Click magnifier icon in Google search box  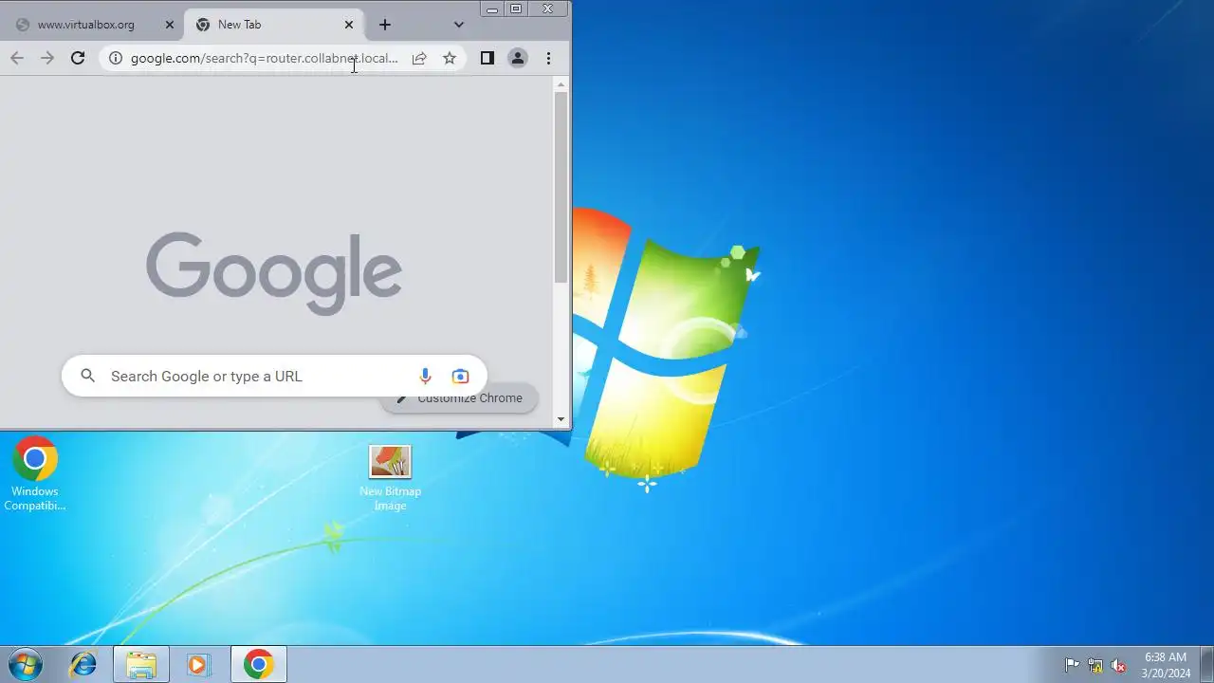(x=88, y=376)
